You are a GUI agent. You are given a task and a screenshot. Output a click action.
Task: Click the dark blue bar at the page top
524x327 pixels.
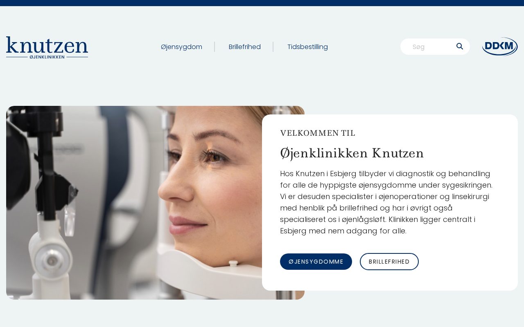pyautogui.click(x=262, y=3)
